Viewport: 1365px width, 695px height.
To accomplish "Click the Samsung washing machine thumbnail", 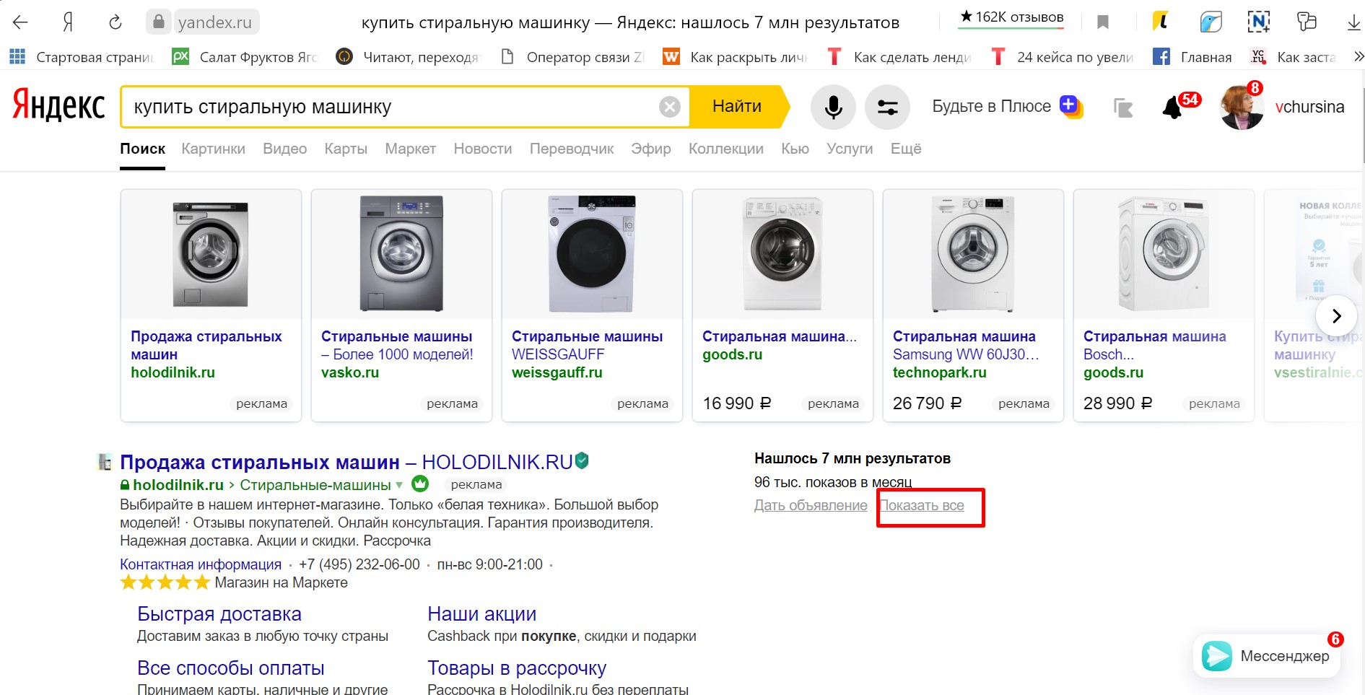I will 972,254.
